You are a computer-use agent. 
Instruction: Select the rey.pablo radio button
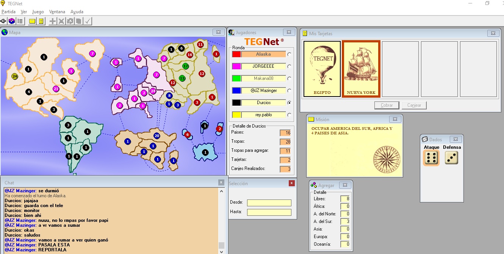point(290,115)
